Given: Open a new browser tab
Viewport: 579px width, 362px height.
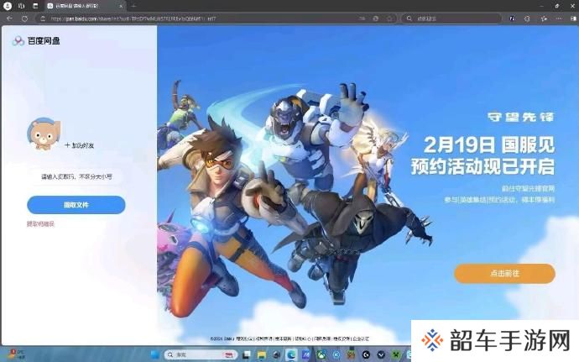Looking at the screenshot, I should point(133,5).
